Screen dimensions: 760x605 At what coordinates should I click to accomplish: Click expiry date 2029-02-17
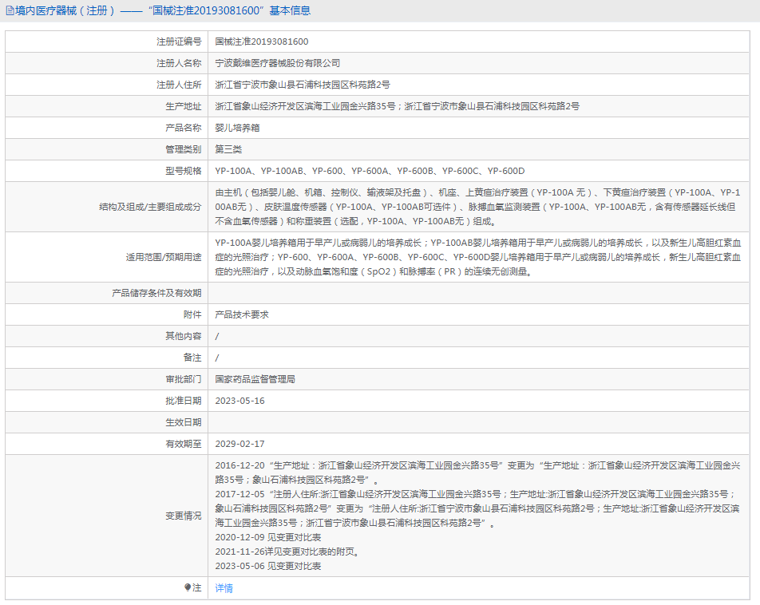pos(239,444)
